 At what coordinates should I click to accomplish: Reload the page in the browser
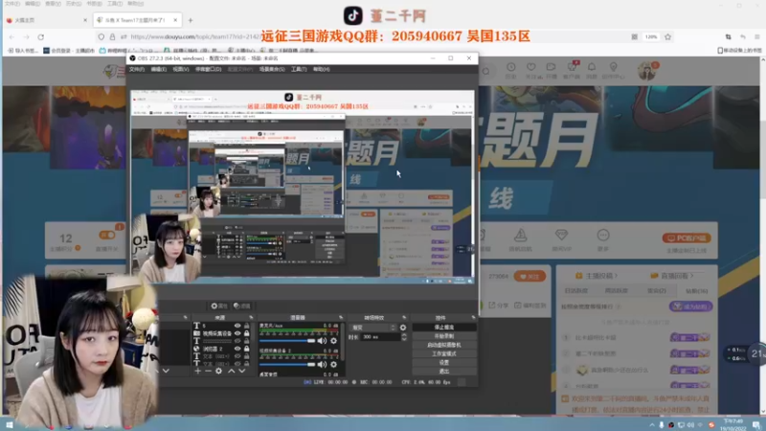pos(41,36)
